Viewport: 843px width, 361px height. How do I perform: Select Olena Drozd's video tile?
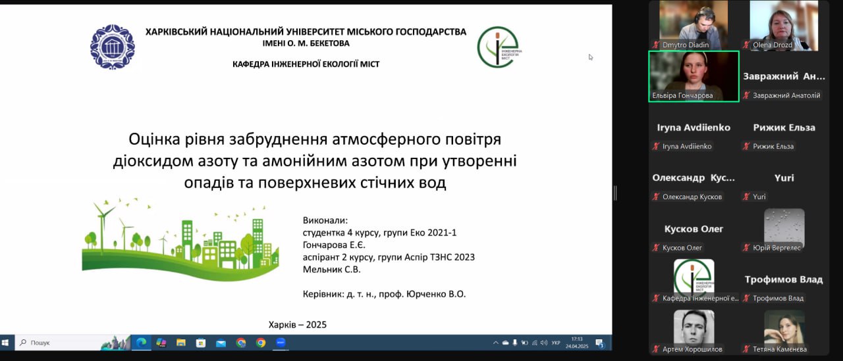[784, 25]
